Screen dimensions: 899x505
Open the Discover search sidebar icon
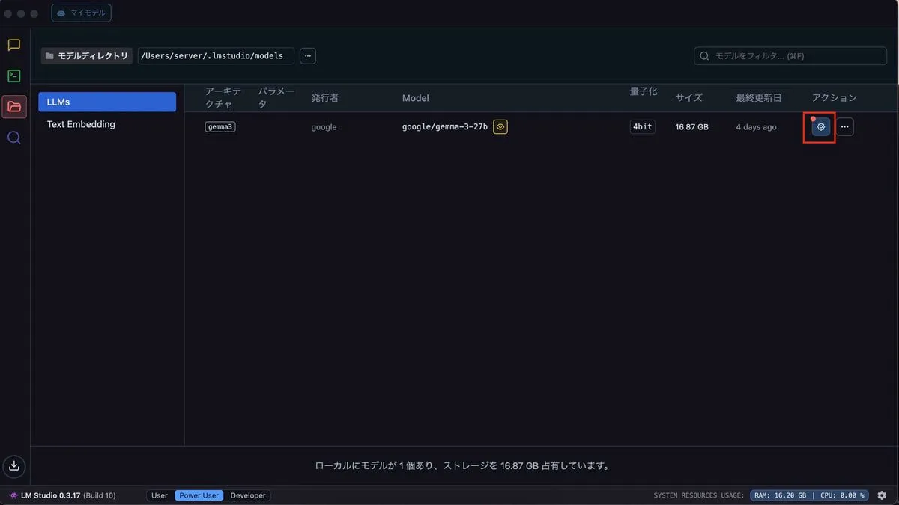click(13, 138)
